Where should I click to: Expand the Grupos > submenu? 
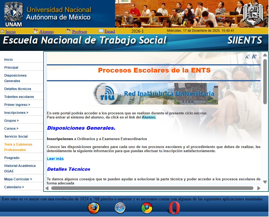(x=12, y=120)
